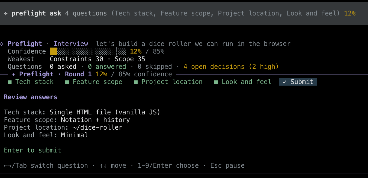
Task: Click the 'preflight ask' command text
Action: [36, 13]
